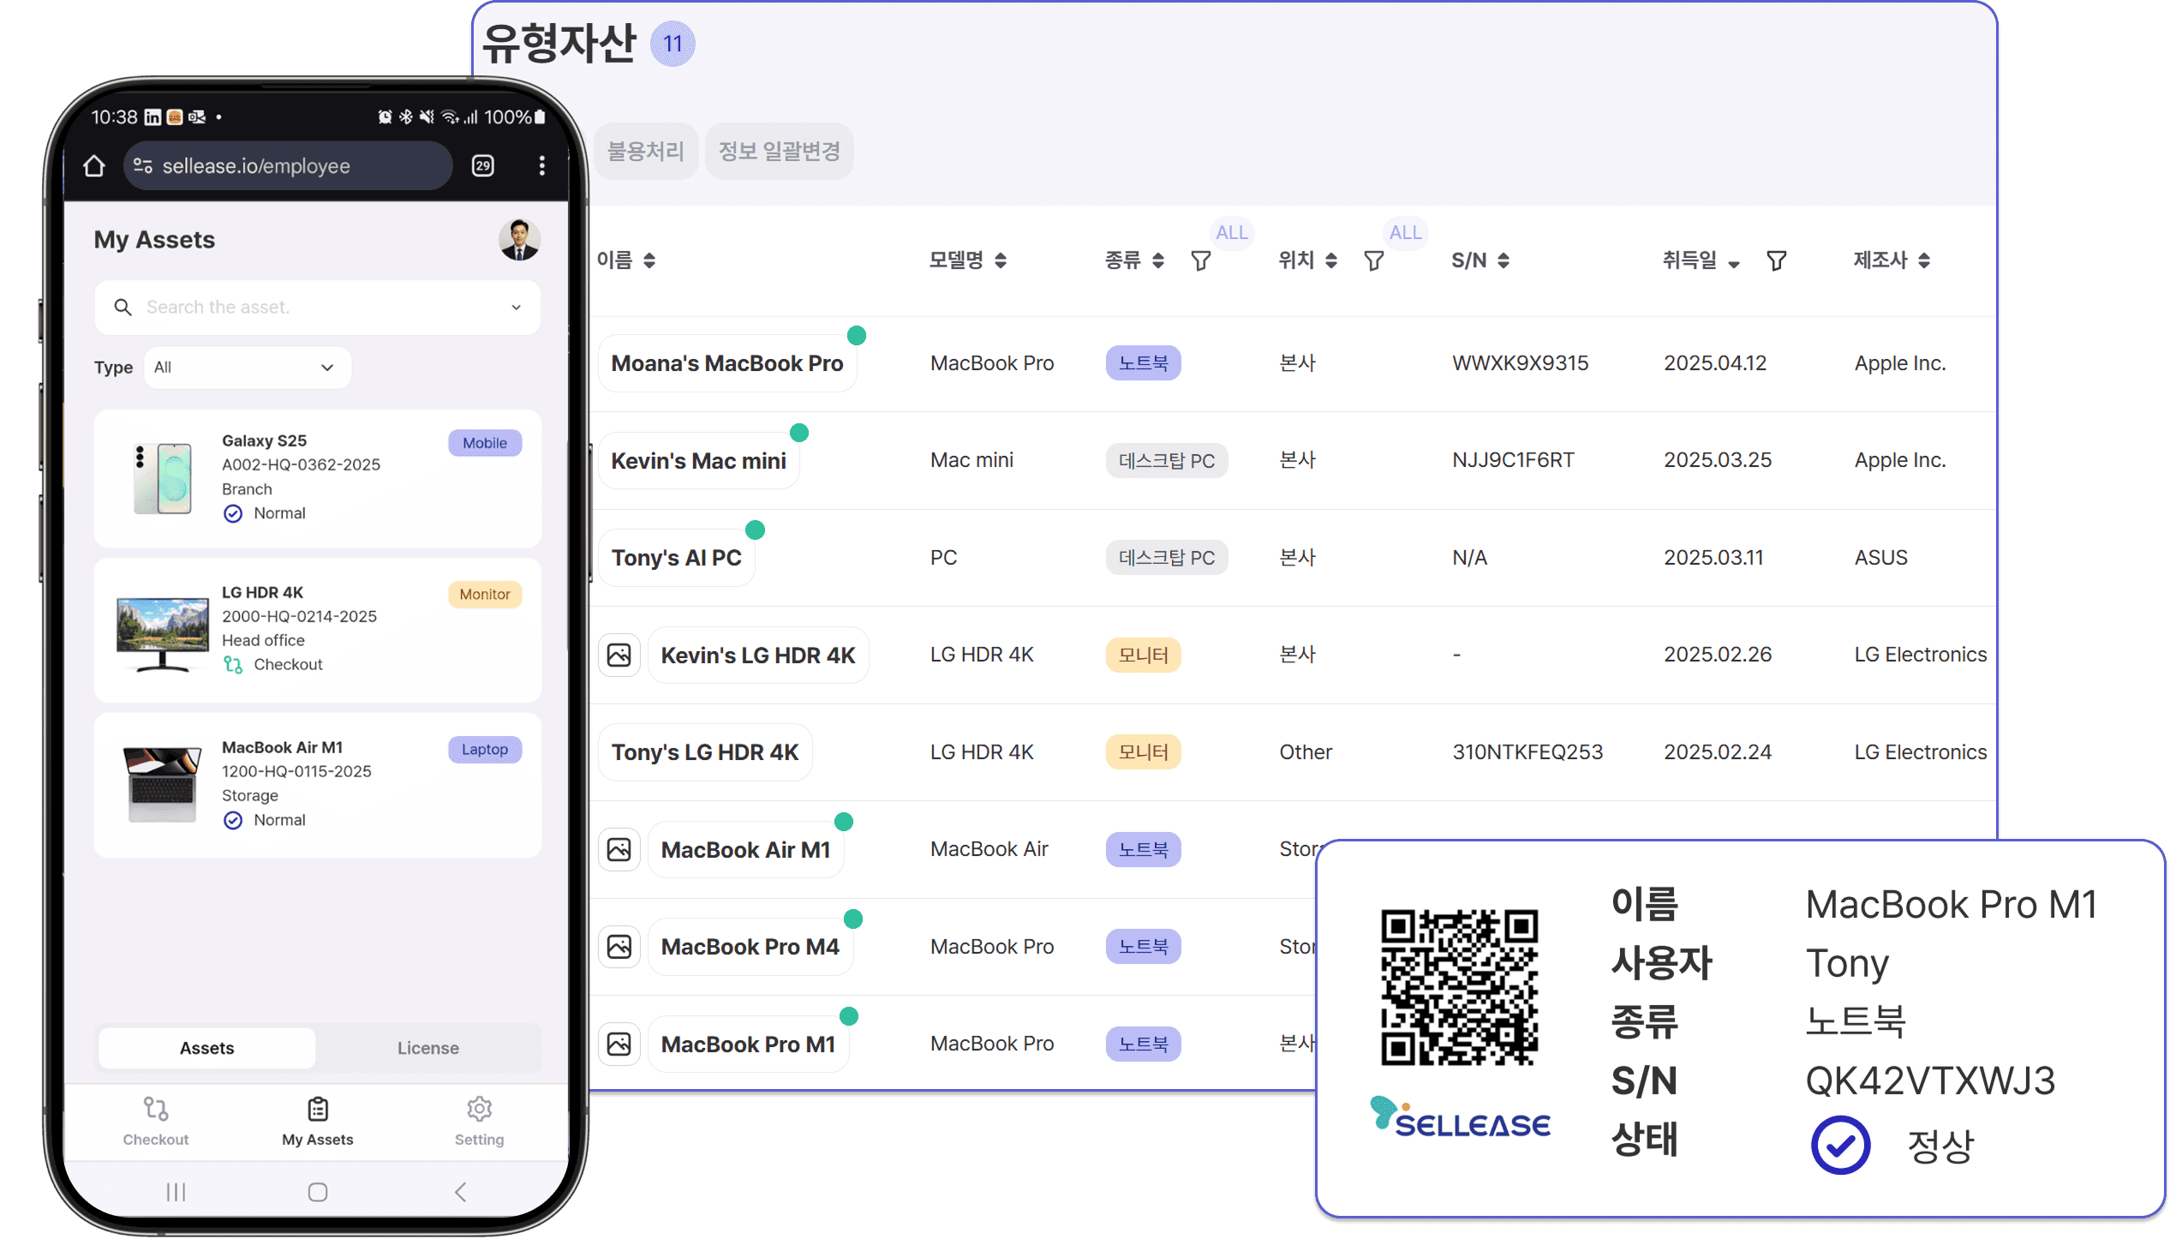Image resolution: width=2170 pixels, height=1239 pixels.
Task: Switch to the License tab
Action: [x=427, y=1048]
